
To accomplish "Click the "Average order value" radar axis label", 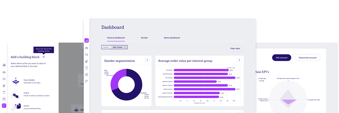I will (x=314, y=100).
